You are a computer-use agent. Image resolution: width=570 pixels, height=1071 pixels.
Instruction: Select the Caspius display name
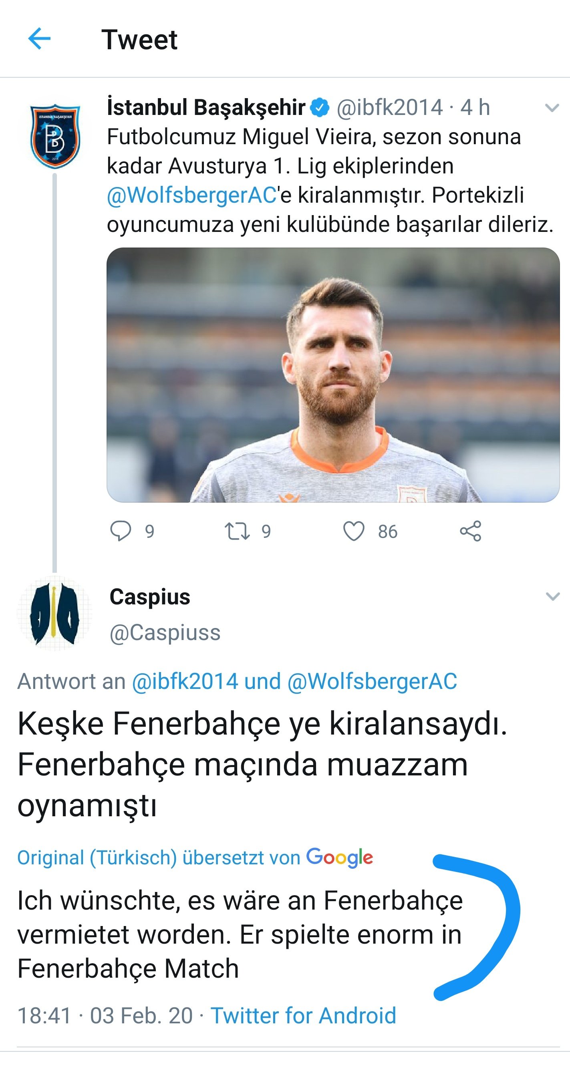[x=150, y=598]
